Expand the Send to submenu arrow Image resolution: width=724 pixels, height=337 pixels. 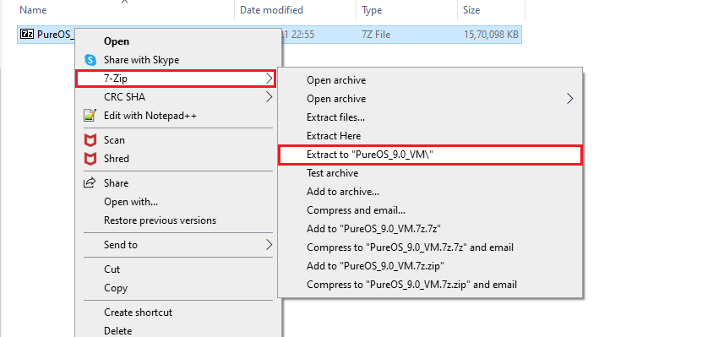pyautogui.click(x=269, y=245)
